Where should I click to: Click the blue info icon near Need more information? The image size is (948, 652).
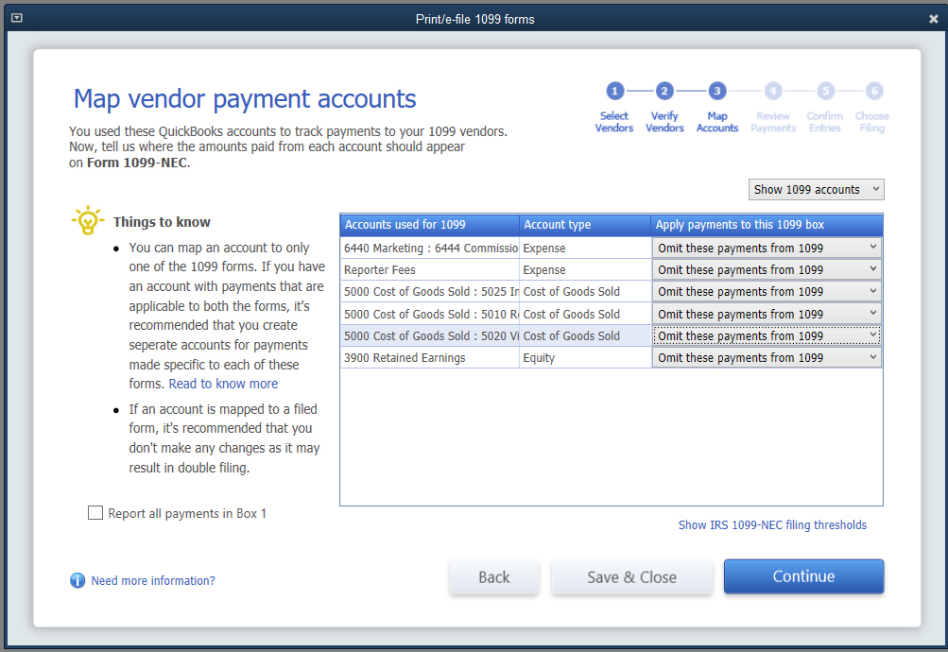point(78,580)
